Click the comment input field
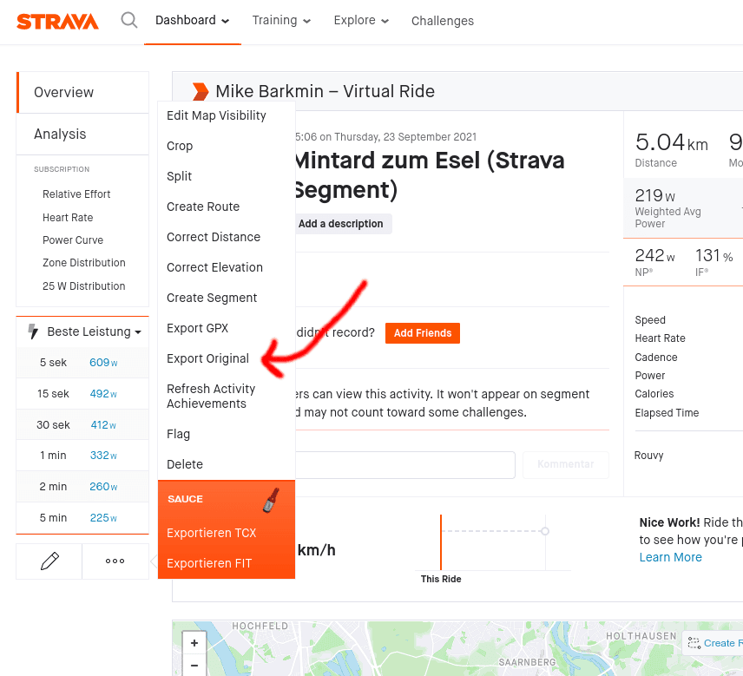 point(405,465)
